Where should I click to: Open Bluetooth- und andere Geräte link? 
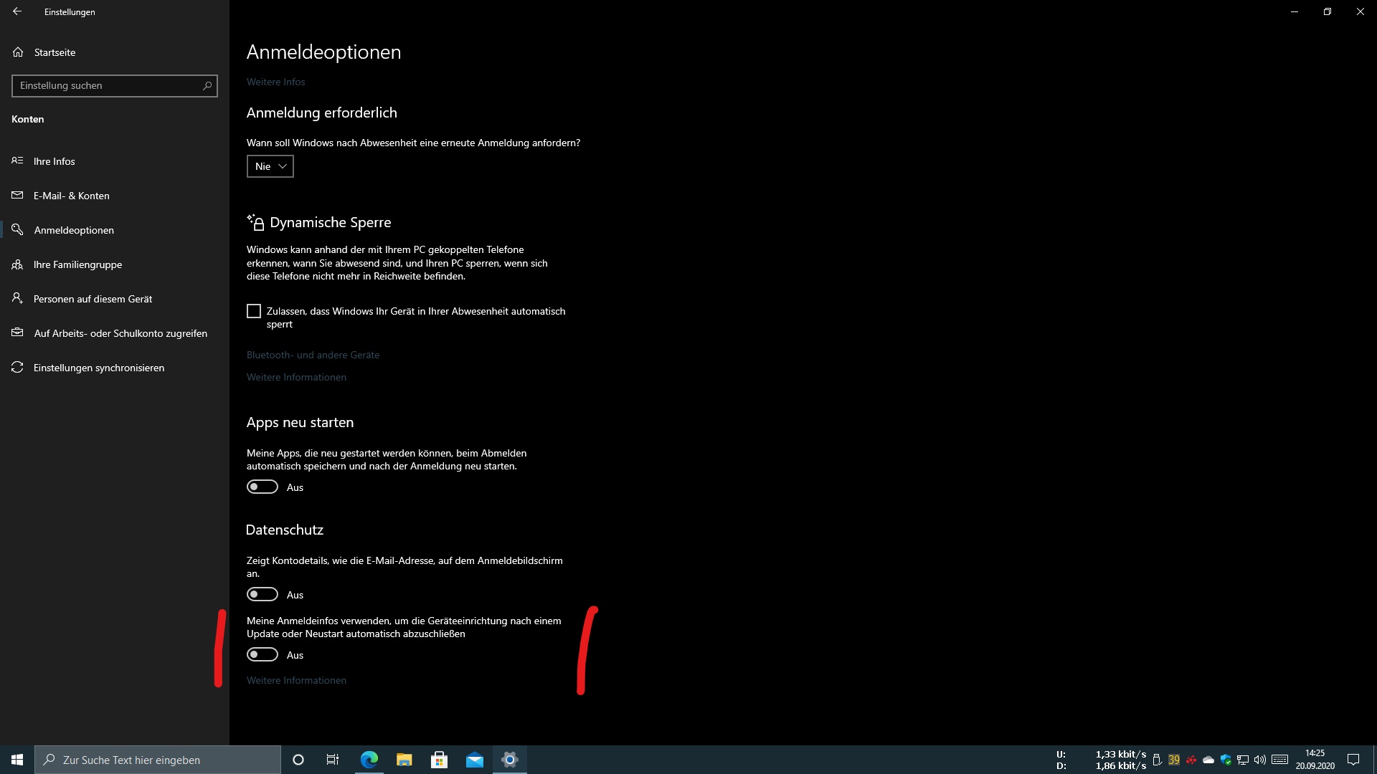(x=313, y=355)
